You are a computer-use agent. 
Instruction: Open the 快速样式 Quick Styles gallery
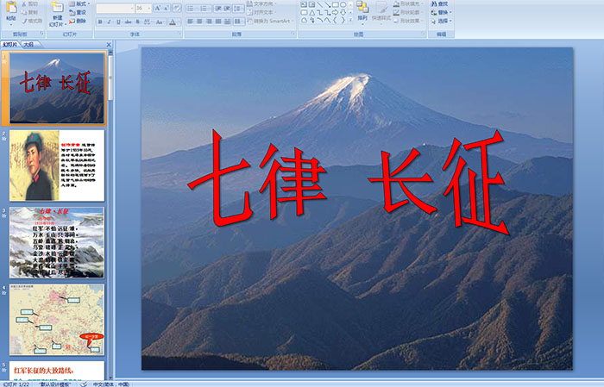[x=381, y=11]
